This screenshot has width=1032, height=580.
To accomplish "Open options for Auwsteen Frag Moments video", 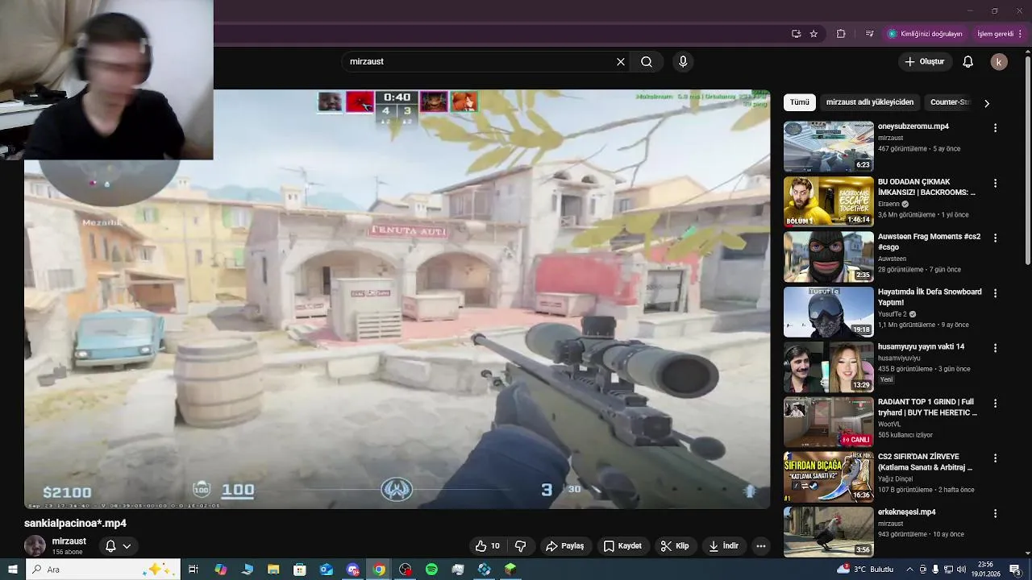I will coord(995,238).
